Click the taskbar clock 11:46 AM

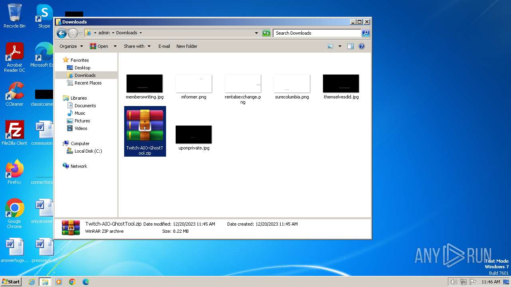click(x=491, y=282)
